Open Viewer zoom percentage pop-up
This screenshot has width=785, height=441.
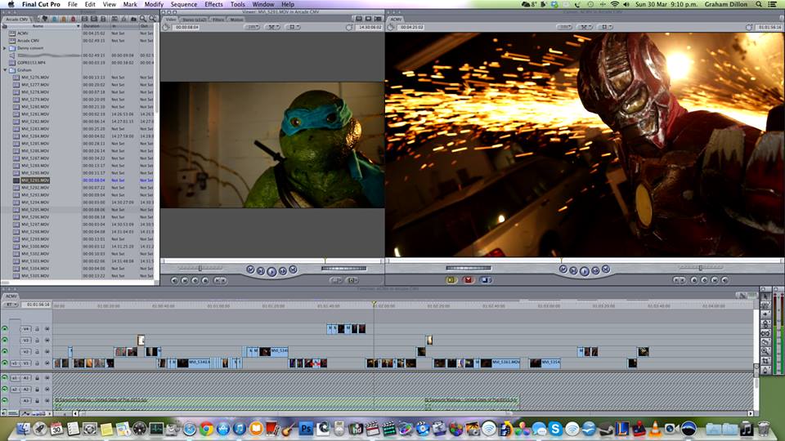[x=251, y=27]
